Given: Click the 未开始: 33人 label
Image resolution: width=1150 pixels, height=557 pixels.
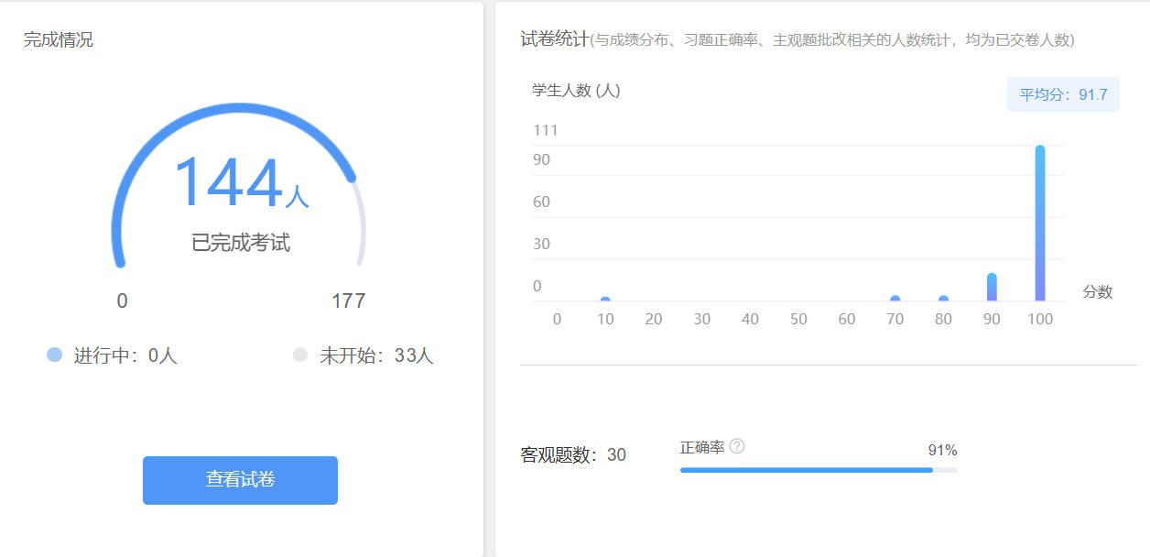Looking at the screenshot, I should pyautogui.click(x=375, y=355).
